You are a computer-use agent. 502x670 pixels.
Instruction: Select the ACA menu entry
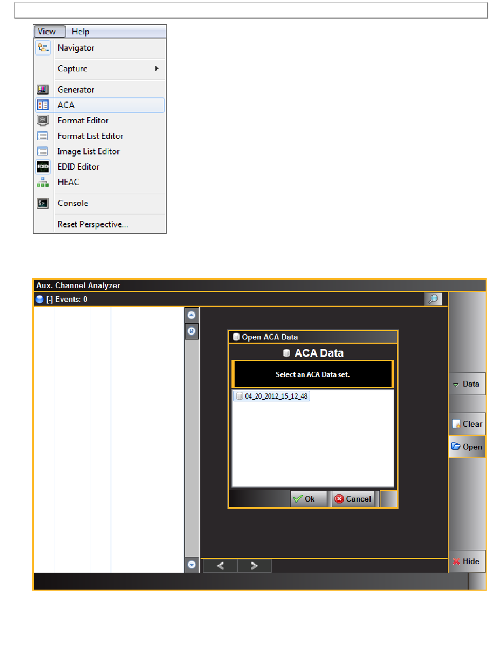100,105
